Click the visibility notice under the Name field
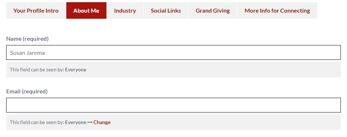The width and height of the screenshot is (347, 137). [48, 70]
